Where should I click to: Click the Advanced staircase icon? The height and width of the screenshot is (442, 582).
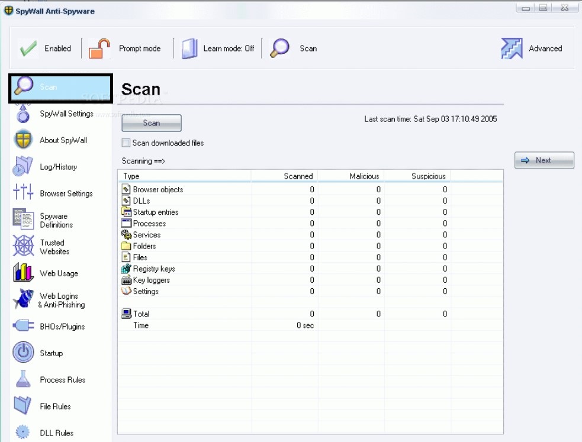(x=512, y=48)
